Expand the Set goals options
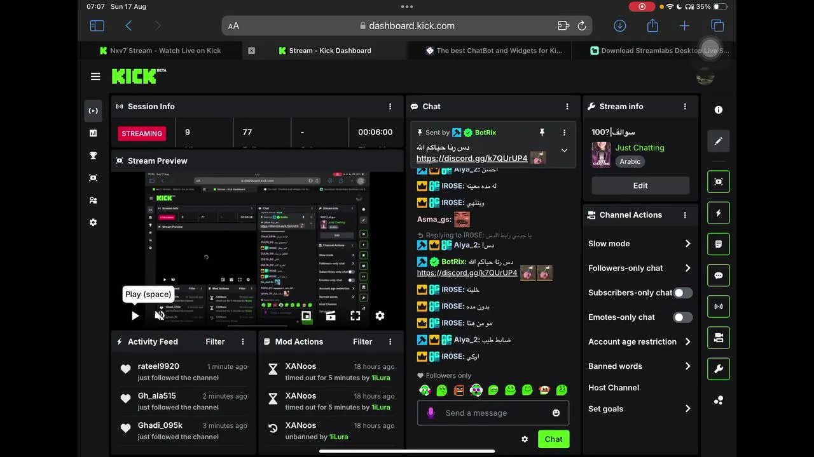Viewport: 814px width, 457px height. pyautogui.click(x=687, y=409)
